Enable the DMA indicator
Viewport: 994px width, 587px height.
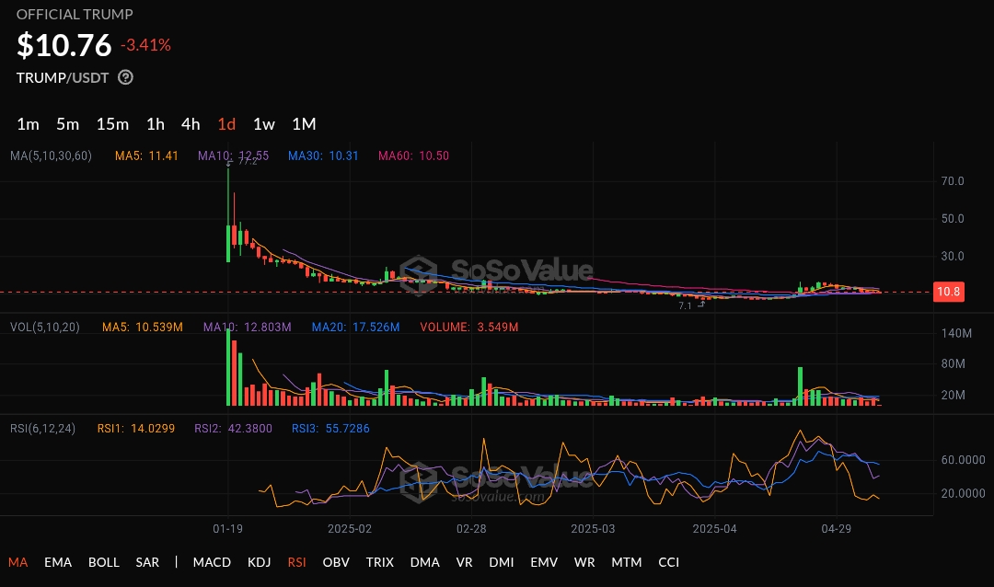pos(424,562)
